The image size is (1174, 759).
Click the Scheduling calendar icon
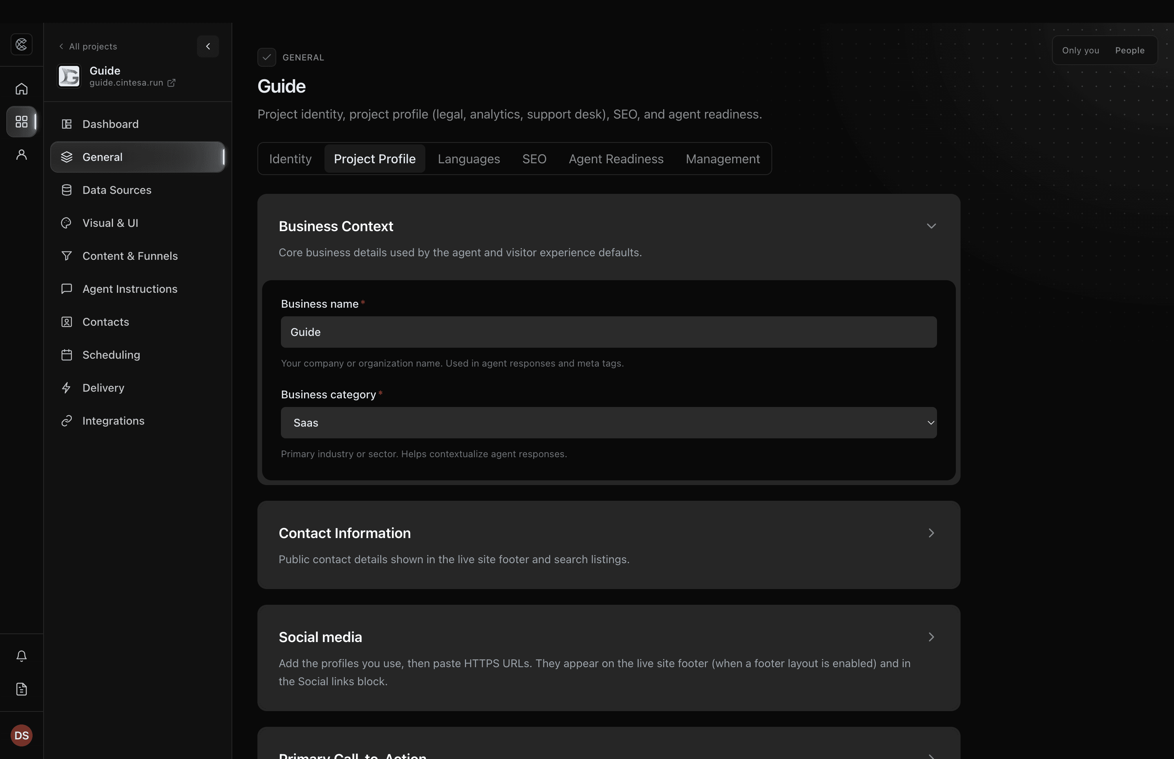pyautogui.click(x=67, y=355)
